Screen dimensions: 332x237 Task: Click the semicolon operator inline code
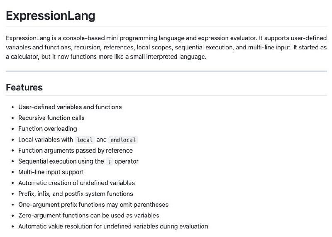tap(109, 161)
